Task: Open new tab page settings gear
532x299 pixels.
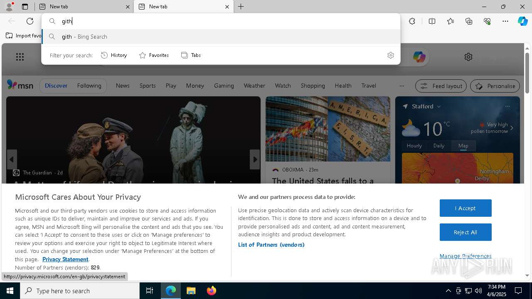Action: point(468,57)
